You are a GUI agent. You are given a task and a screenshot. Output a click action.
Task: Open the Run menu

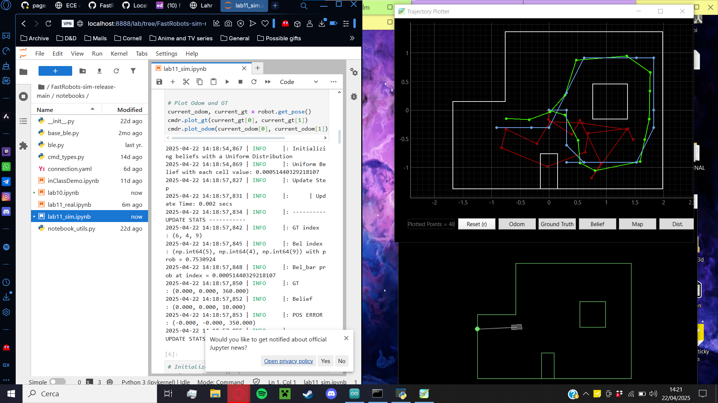coord(97,53)
